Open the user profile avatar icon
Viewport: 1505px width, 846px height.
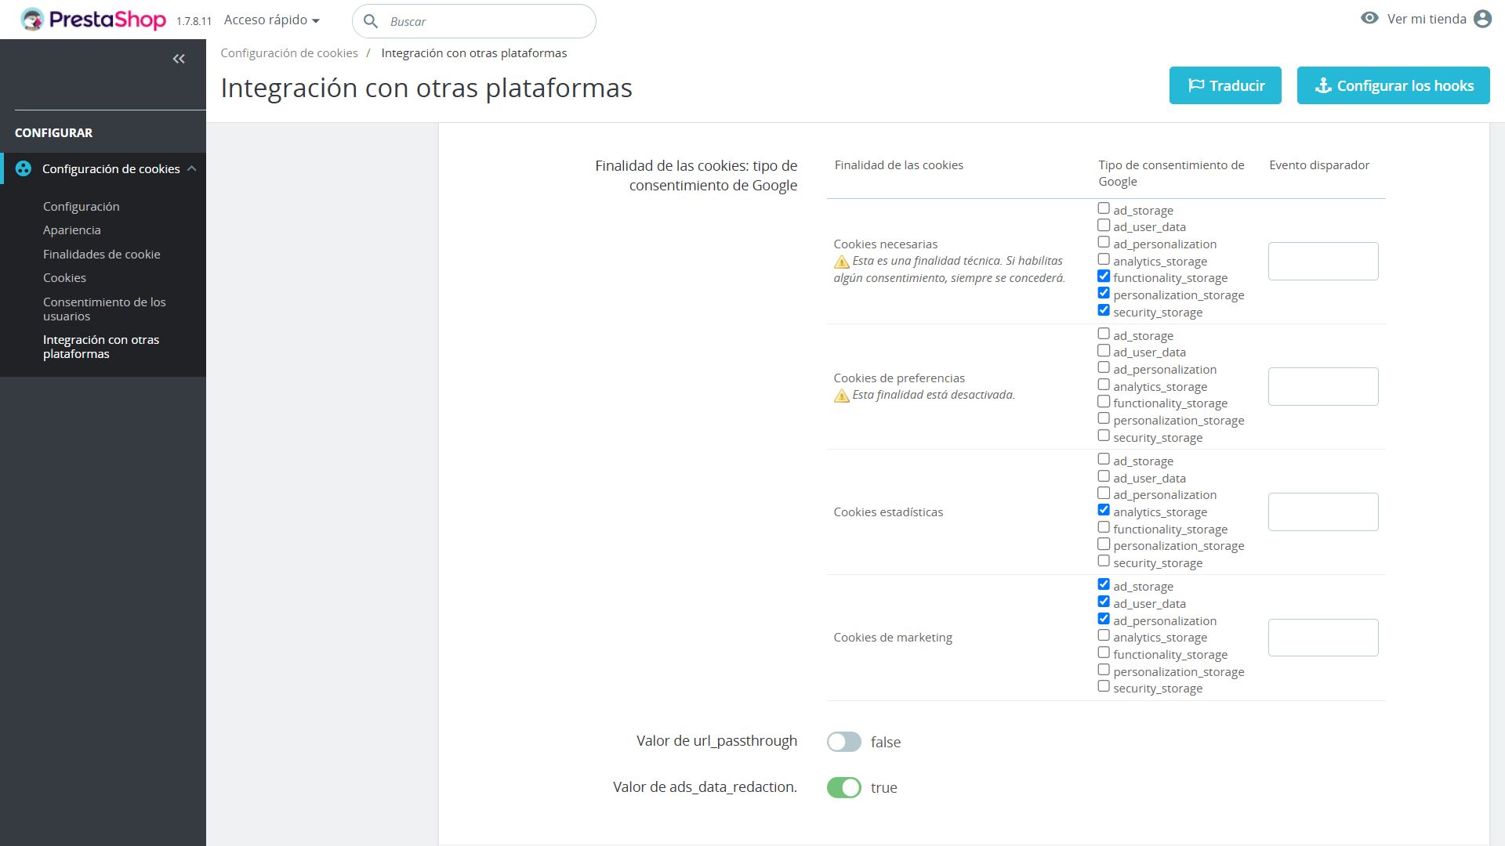(1482, 19)
